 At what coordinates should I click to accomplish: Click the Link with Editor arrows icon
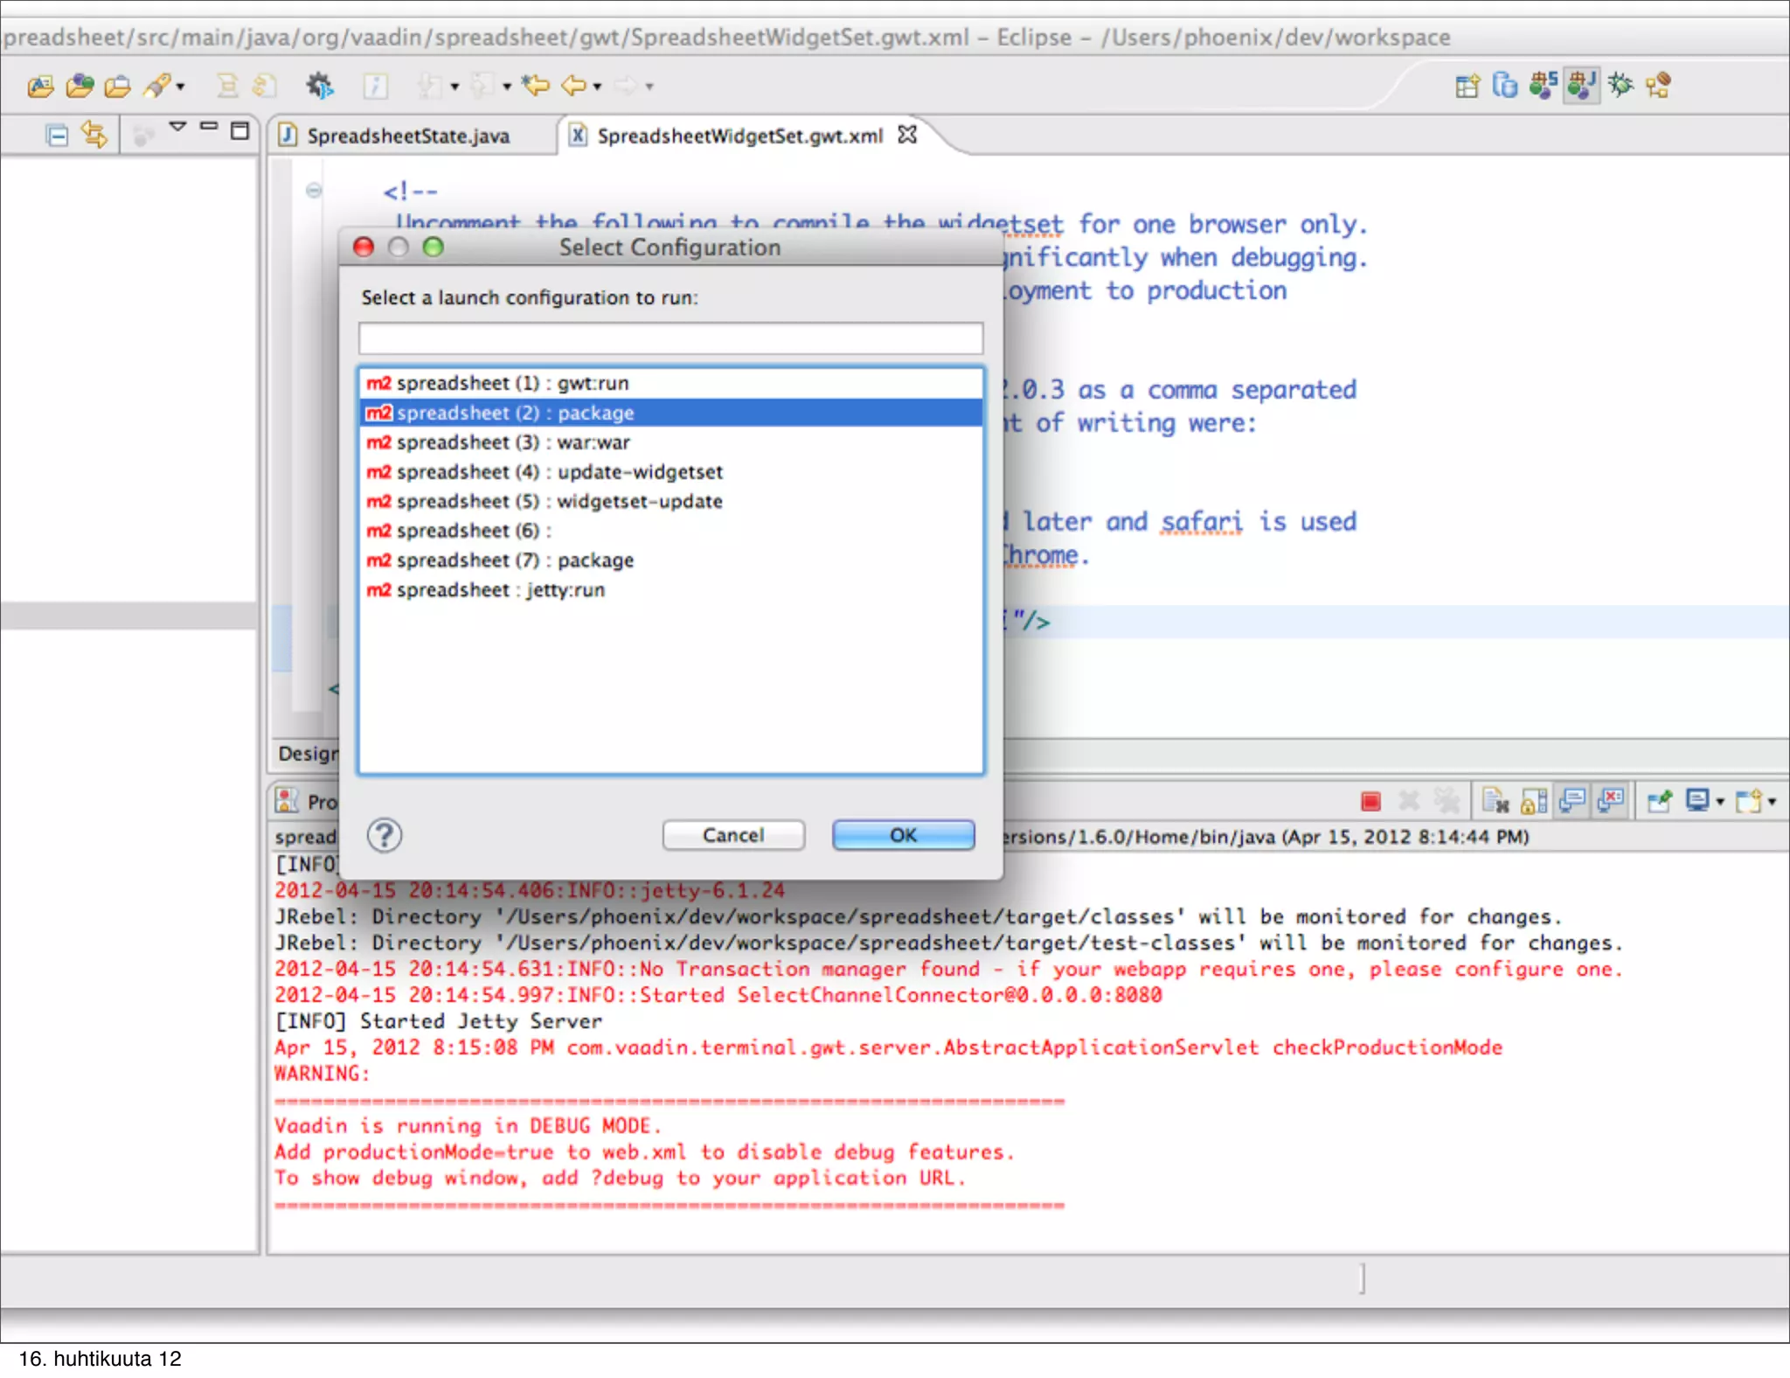94,134
